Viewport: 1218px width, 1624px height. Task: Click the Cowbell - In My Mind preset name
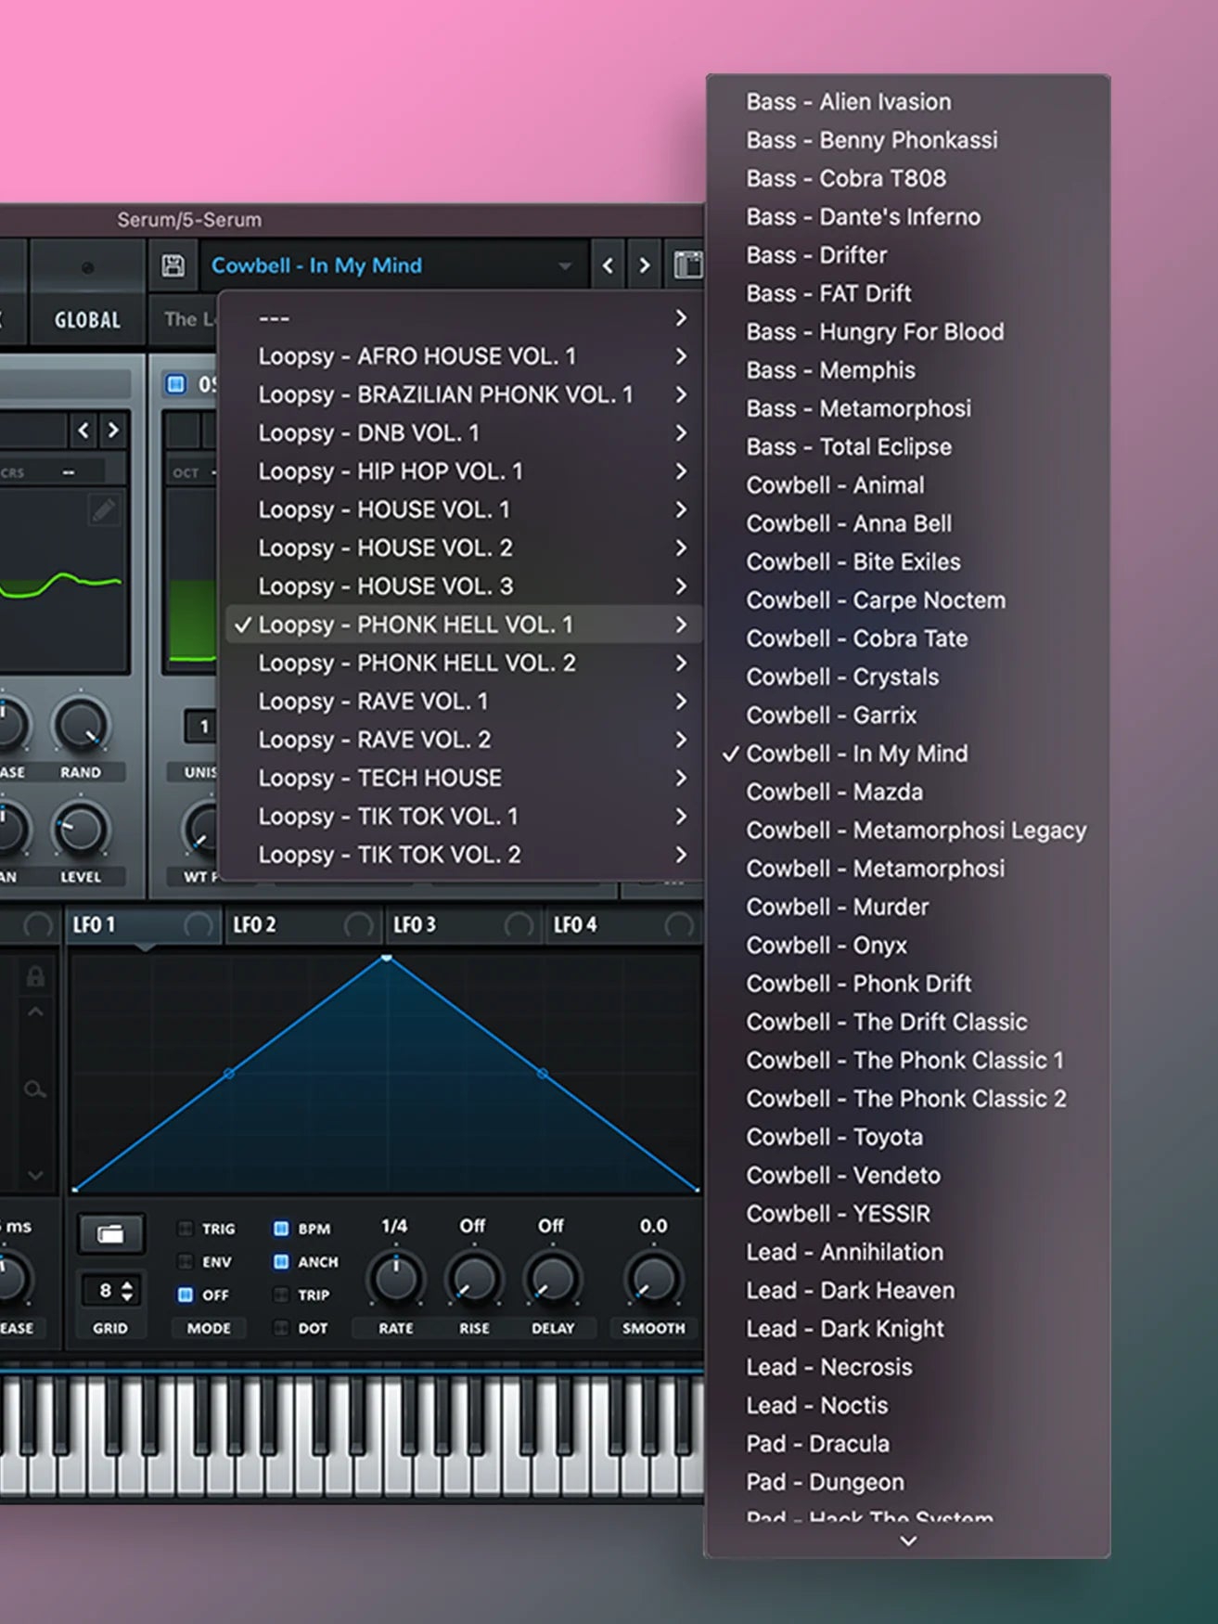[316, 265]
